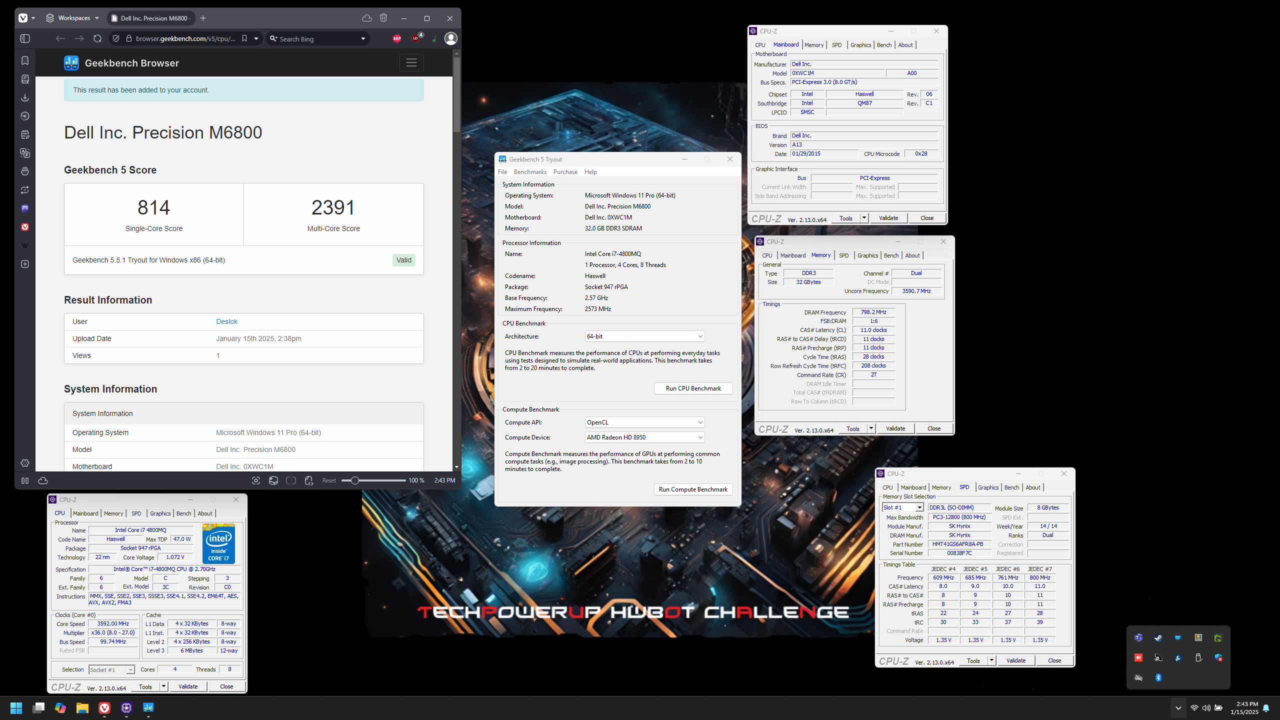The width and height of the screenshot is (1280, 720).
Task: Click the Search Bing input field
Action: pos(318,38)
